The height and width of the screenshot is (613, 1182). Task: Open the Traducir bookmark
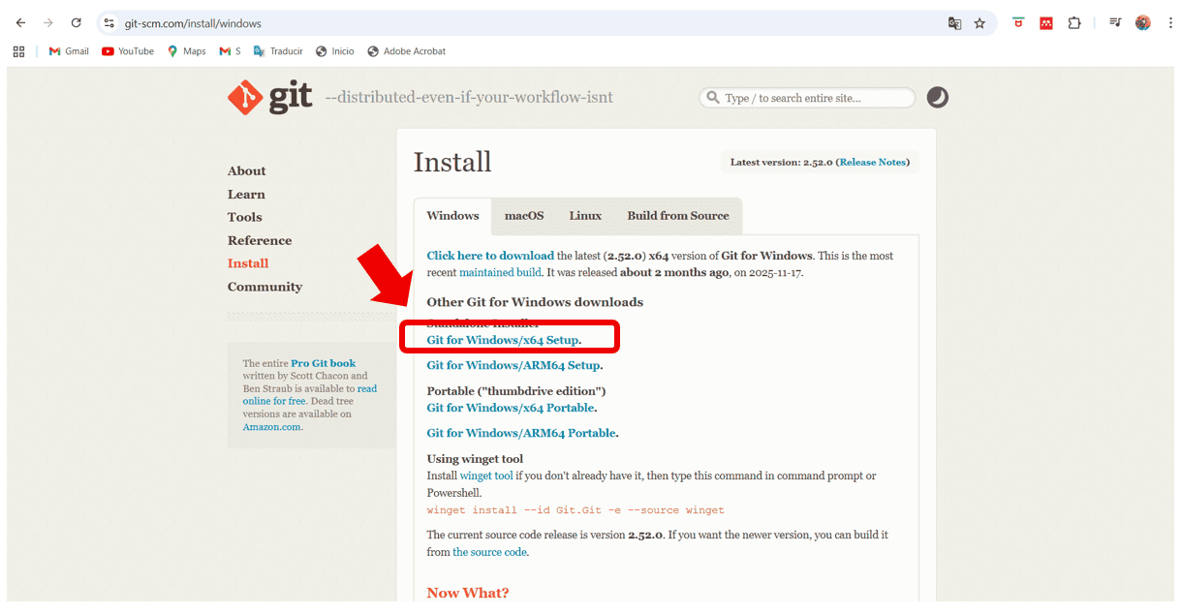point(278,51)
